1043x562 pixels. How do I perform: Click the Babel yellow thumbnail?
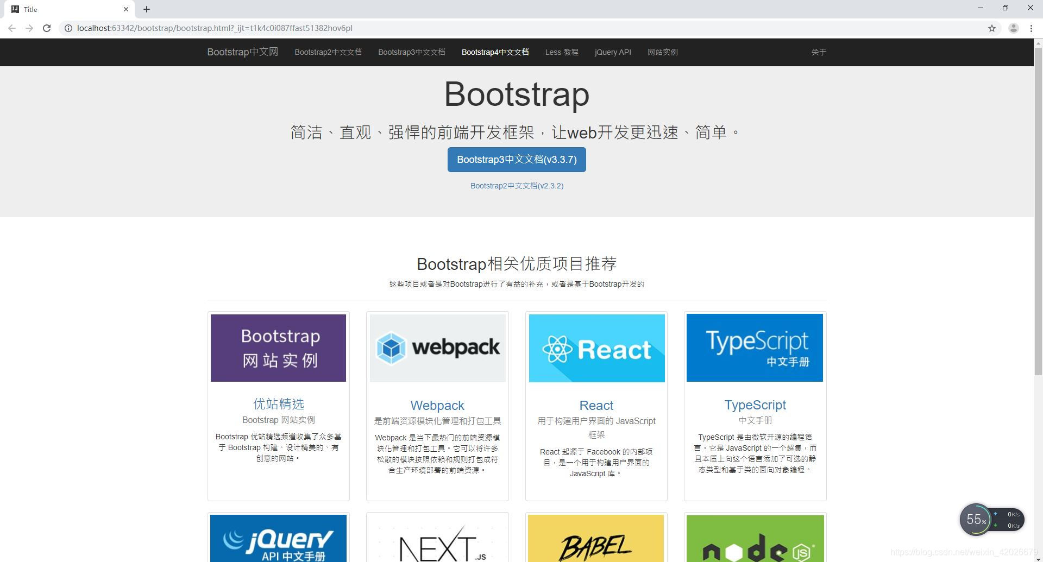click(x=596, y=538)
